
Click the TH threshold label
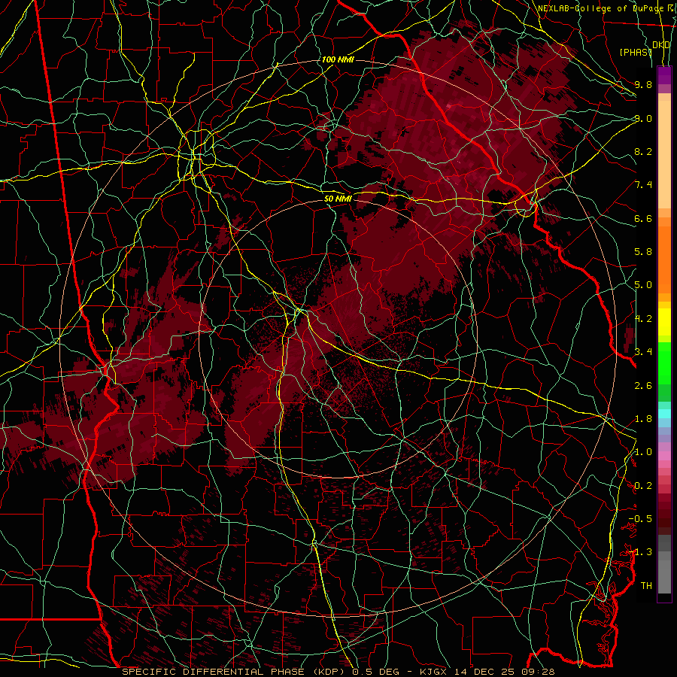tap(646, 586)
